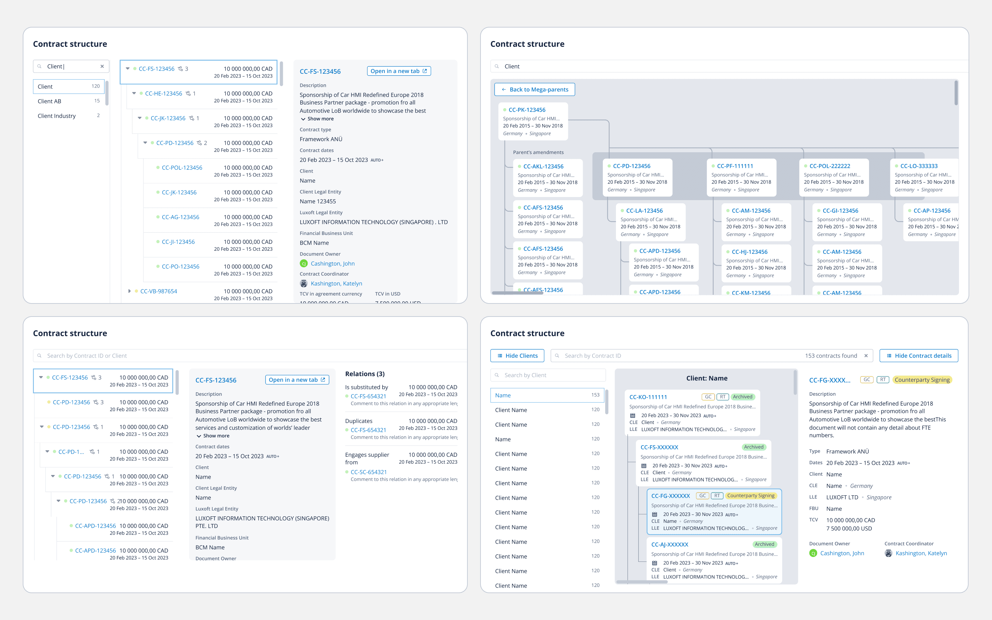This screenshot has width=992, height=620.
Task: Select Client Industry suggestion
Action: pyautogui.click(x=56, y=116)
